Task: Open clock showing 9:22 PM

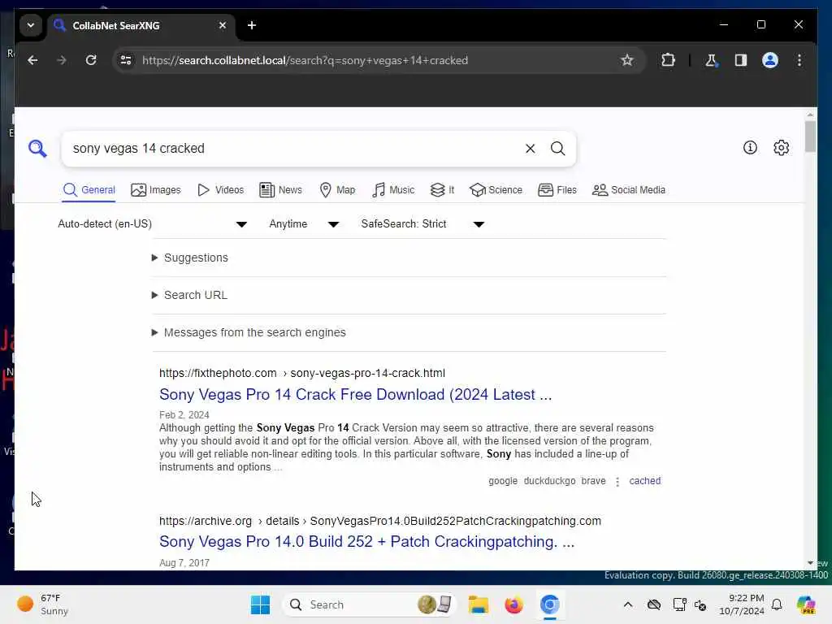Action: click(x=741, y=604)
